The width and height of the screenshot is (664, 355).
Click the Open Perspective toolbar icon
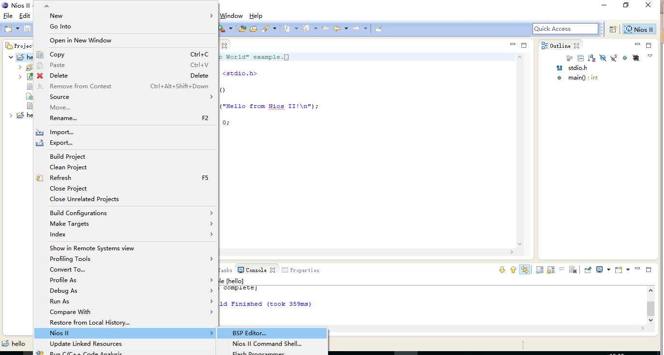613,29
